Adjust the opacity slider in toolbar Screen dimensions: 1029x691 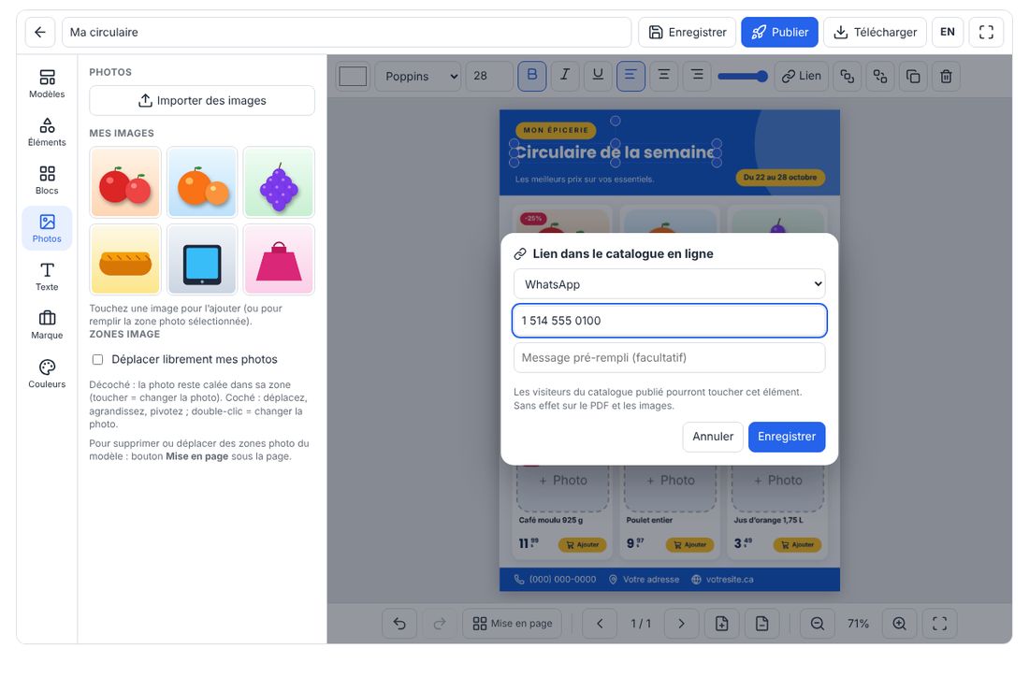click(742, 76)
